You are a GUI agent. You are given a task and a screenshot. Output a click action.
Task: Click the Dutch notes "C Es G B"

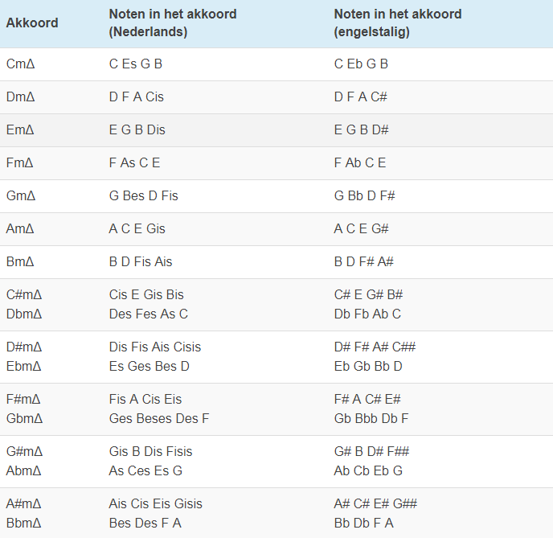click(136, 64)
